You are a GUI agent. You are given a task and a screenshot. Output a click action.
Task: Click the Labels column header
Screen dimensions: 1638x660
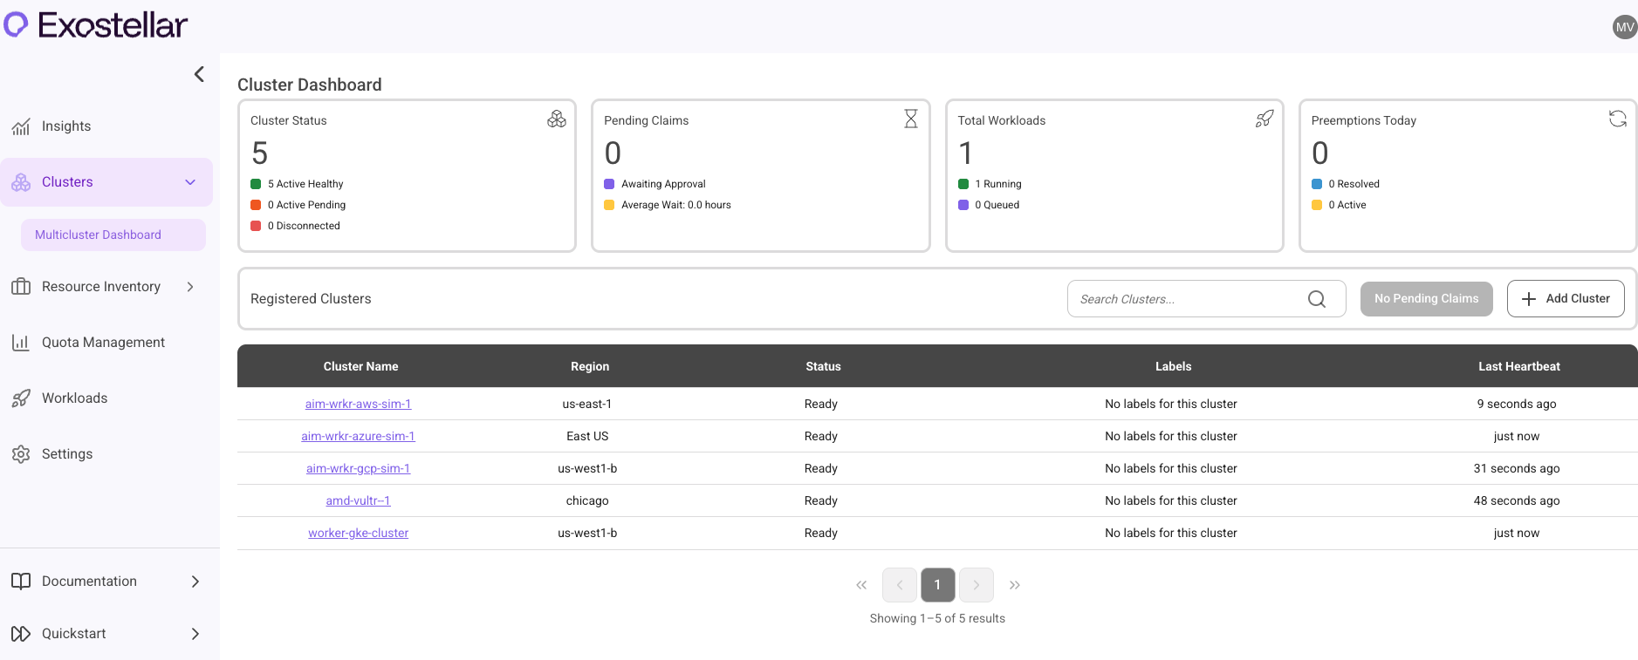[x=1173, y=366]
